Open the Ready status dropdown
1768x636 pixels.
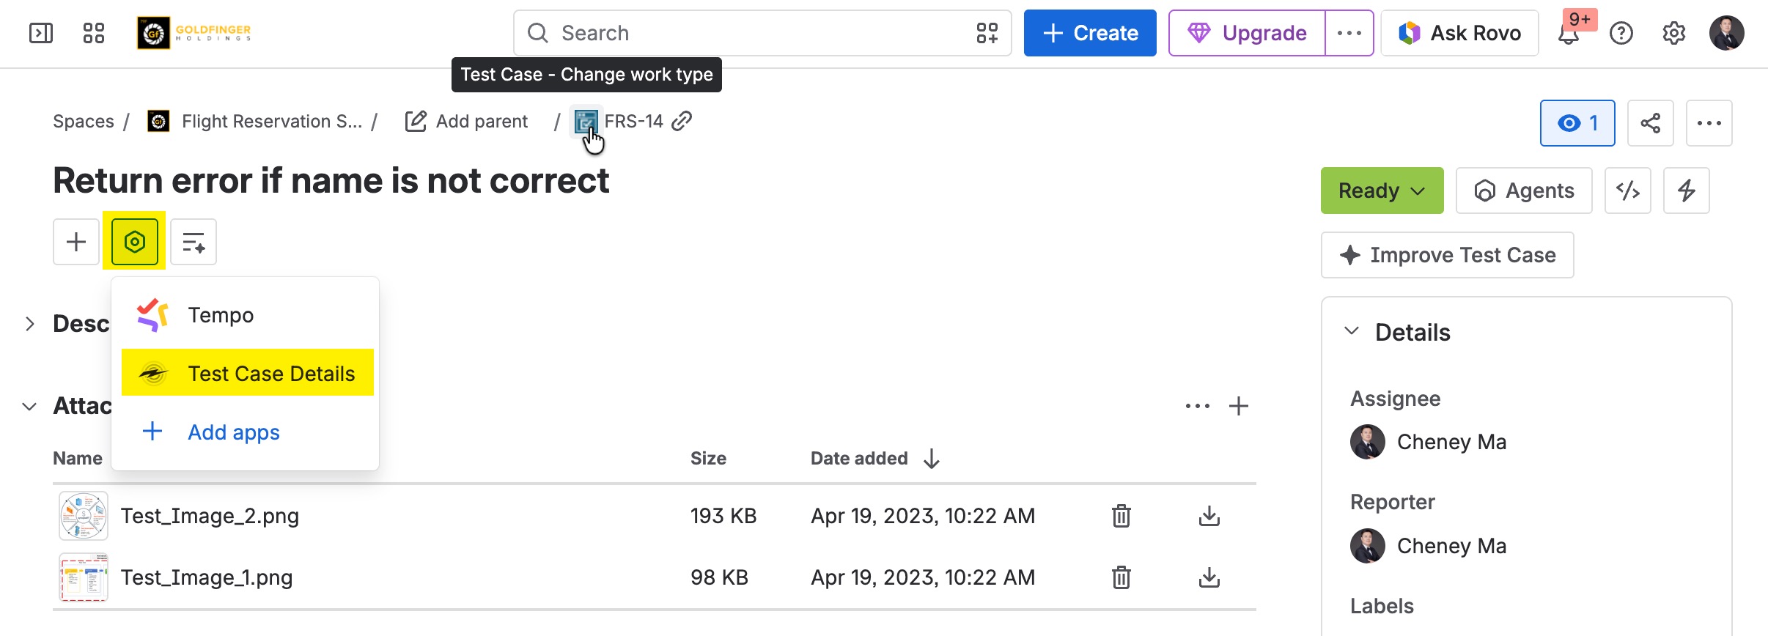(1382, 191)
